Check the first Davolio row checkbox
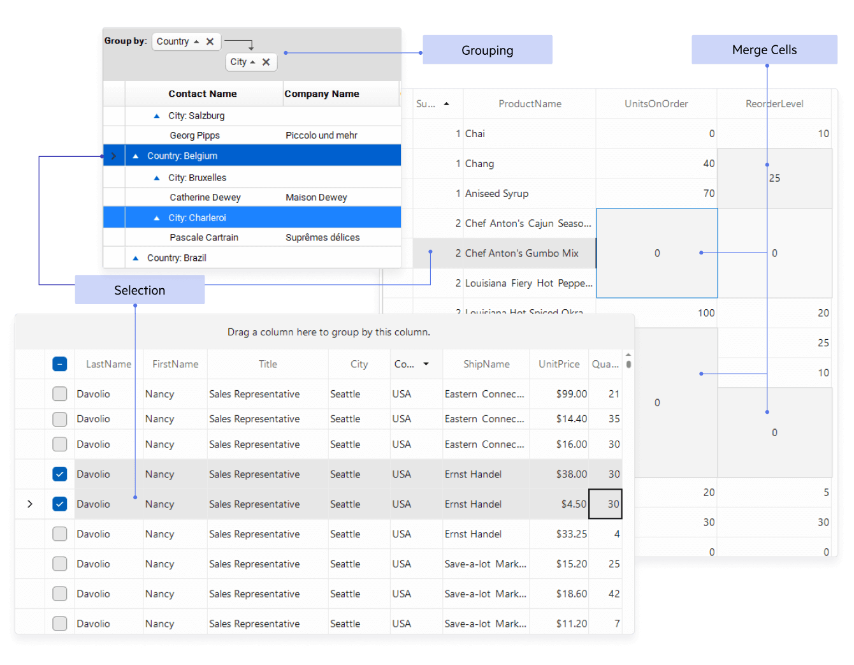This screenshot has height=665, width=854. tap(59, 393)
